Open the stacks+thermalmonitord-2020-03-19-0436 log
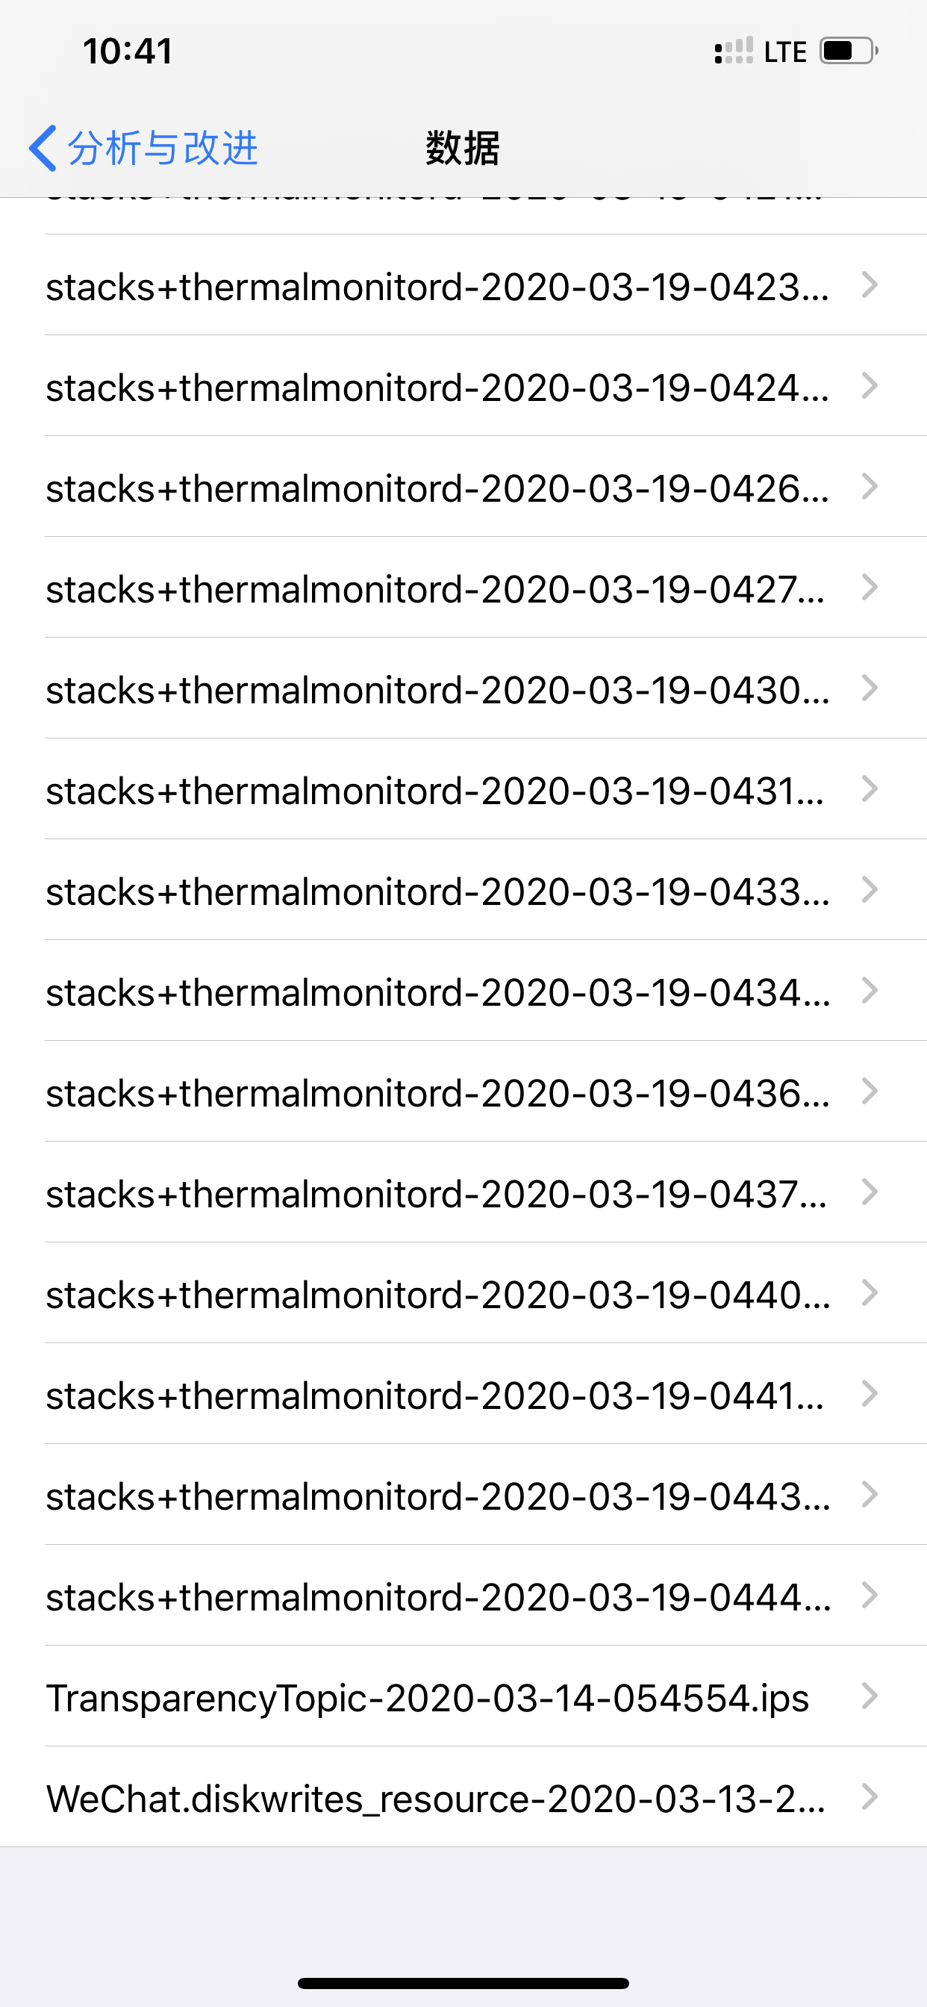Image resolution: width=927 pixels, height=2007 pixels. [x=436, y=1093]
